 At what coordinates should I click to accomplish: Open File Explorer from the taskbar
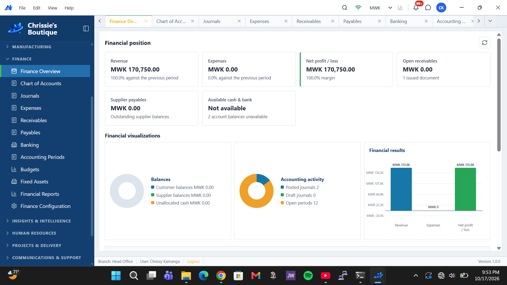186,275
